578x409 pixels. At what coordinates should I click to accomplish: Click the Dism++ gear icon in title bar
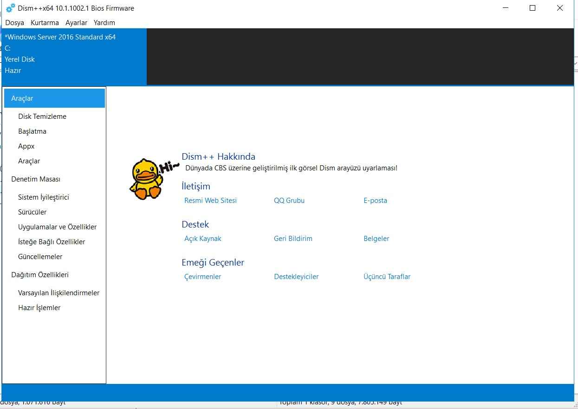tap(10, 8)
